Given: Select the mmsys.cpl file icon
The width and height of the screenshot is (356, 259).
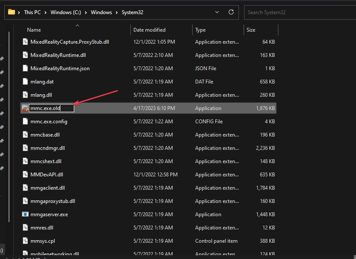Looking at the screenshot, I should (25, 241).
